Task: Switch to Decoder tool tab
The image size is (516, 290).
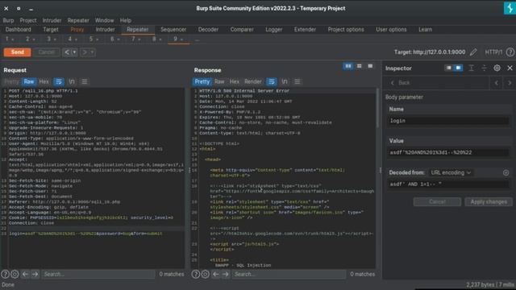Action: tap(208, 30)
